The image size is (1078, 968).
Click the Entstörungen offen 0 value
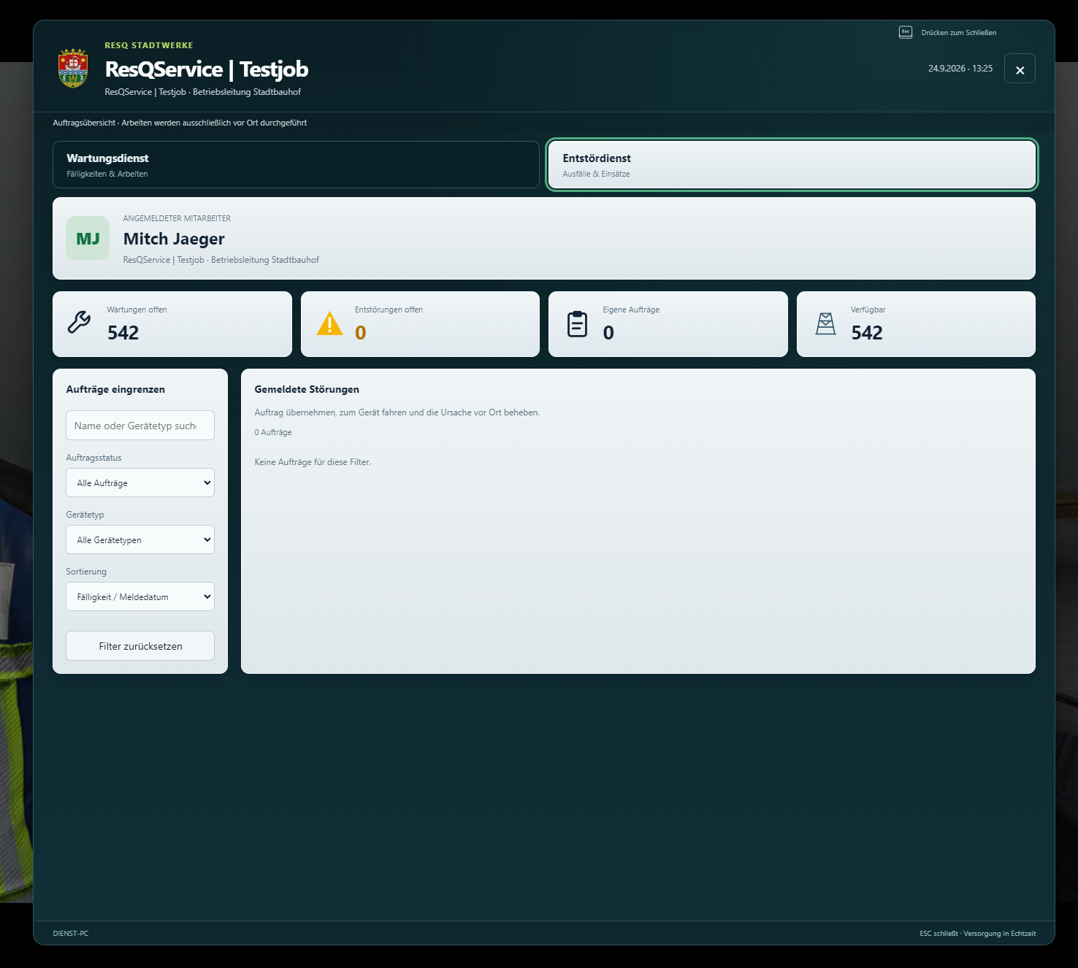(360, 333)
